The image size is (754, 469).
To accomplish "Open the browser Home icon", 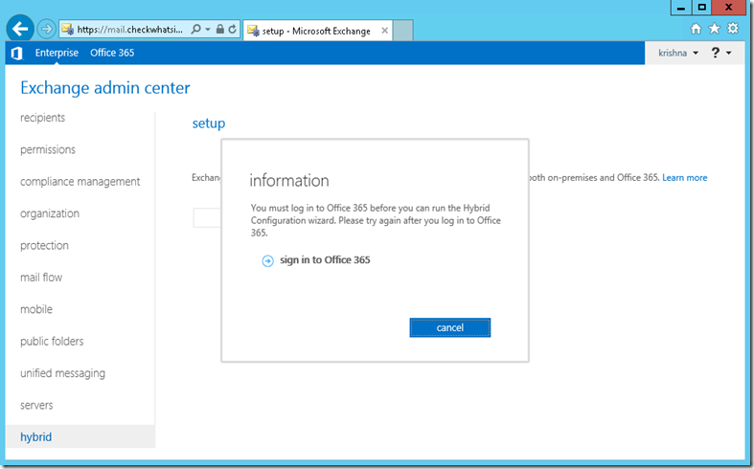I will tap(696, 29).
